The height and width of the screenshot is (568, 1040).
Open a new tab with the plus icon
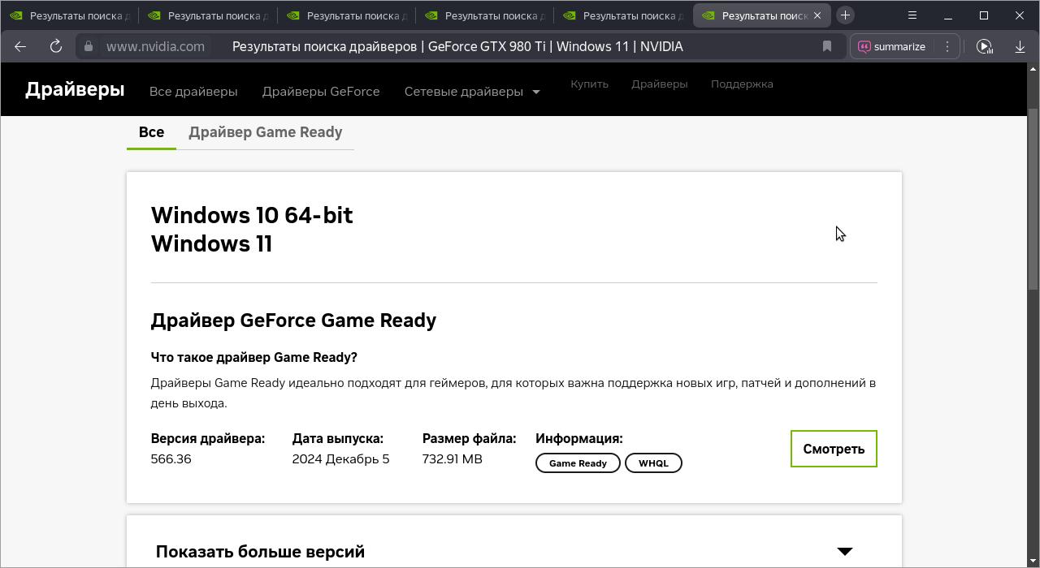[x=845, y=15]
